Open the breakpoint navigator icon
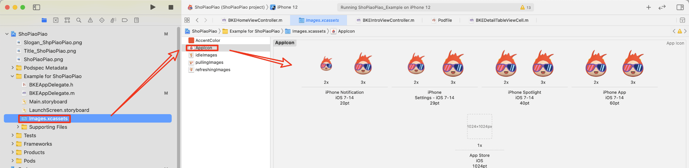Screen dimensions: 689x168 tap(125, 20)
